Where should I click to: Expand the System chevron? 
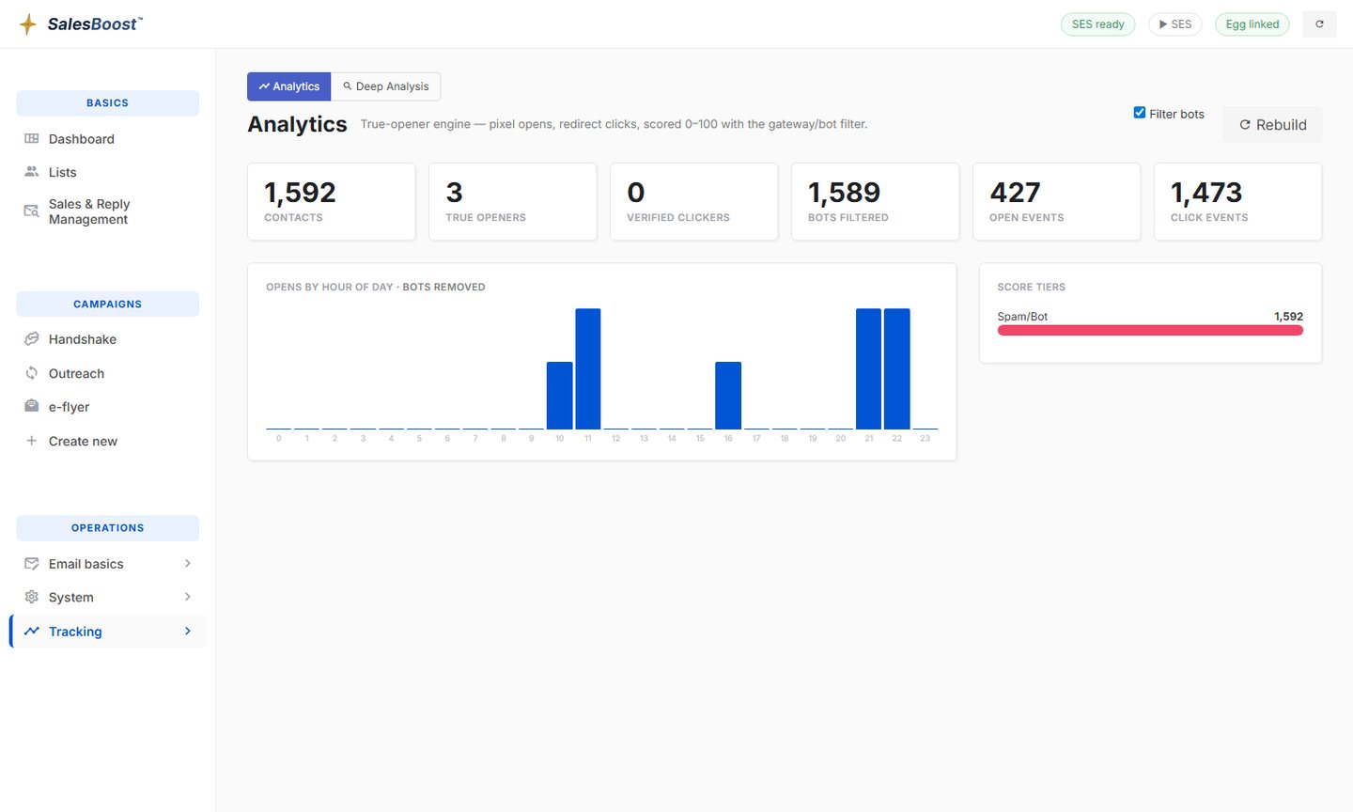coord(188,597)
